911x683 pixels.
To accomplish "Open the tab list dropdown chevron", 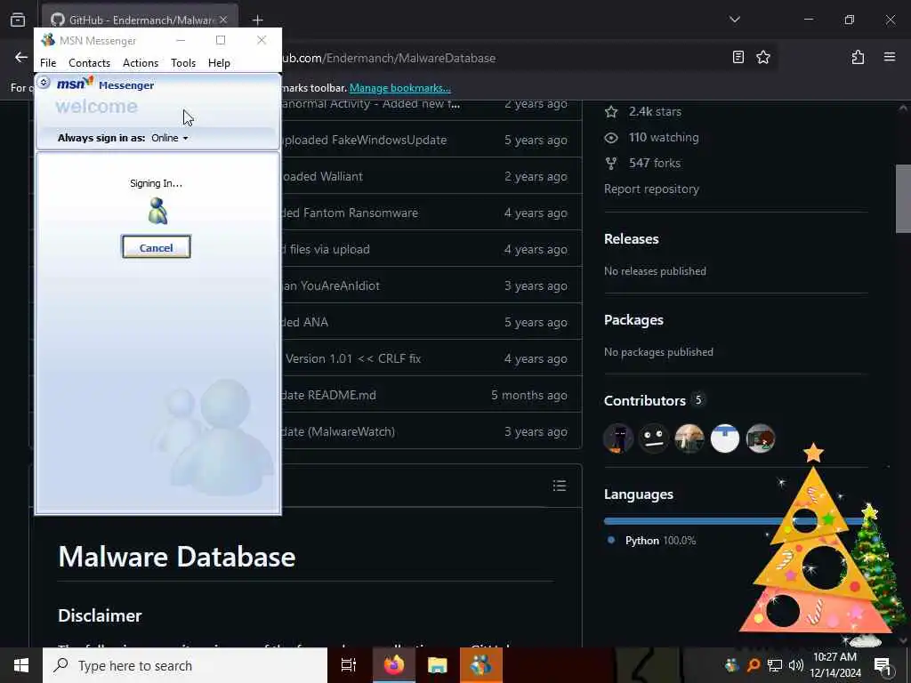I will (x=734, y=20).
